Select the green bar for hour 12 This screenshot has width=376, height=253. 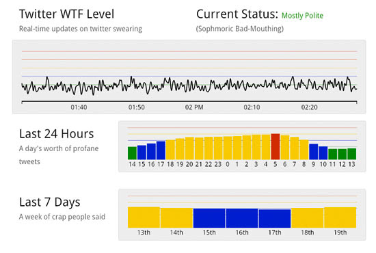[343, 155]
